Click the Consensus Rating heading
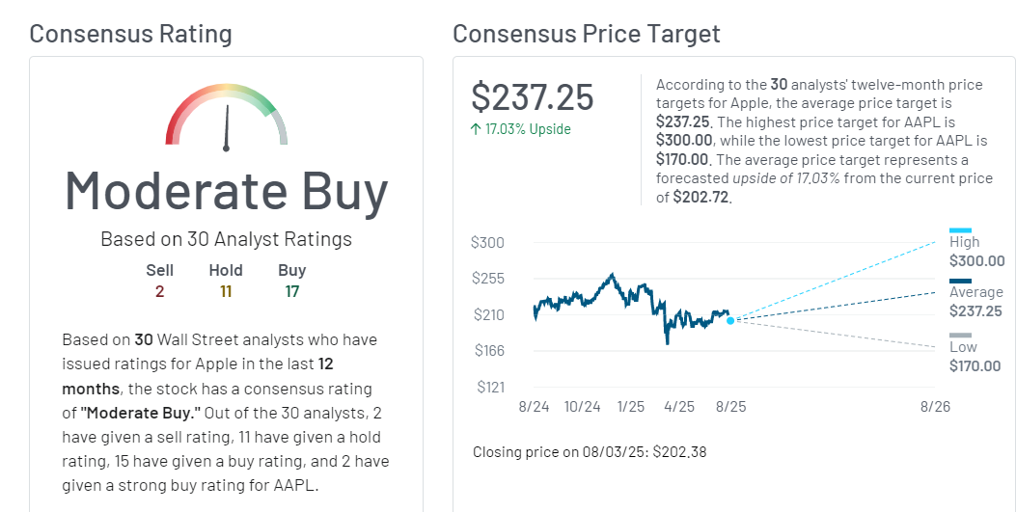 pyautogui.click(x=130, y=34)
